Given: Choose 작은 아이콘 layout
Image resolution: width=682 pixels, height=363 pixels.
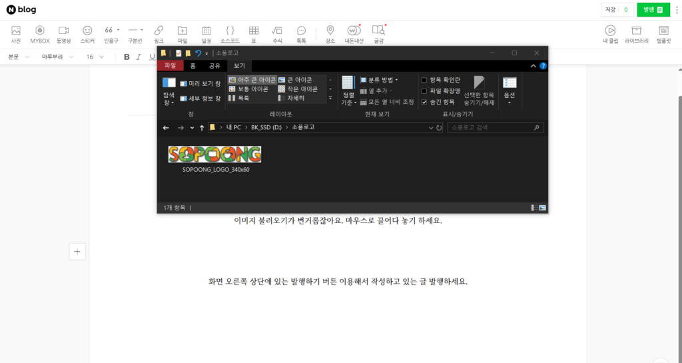Looking at the screenshot, I should (298, 89).
